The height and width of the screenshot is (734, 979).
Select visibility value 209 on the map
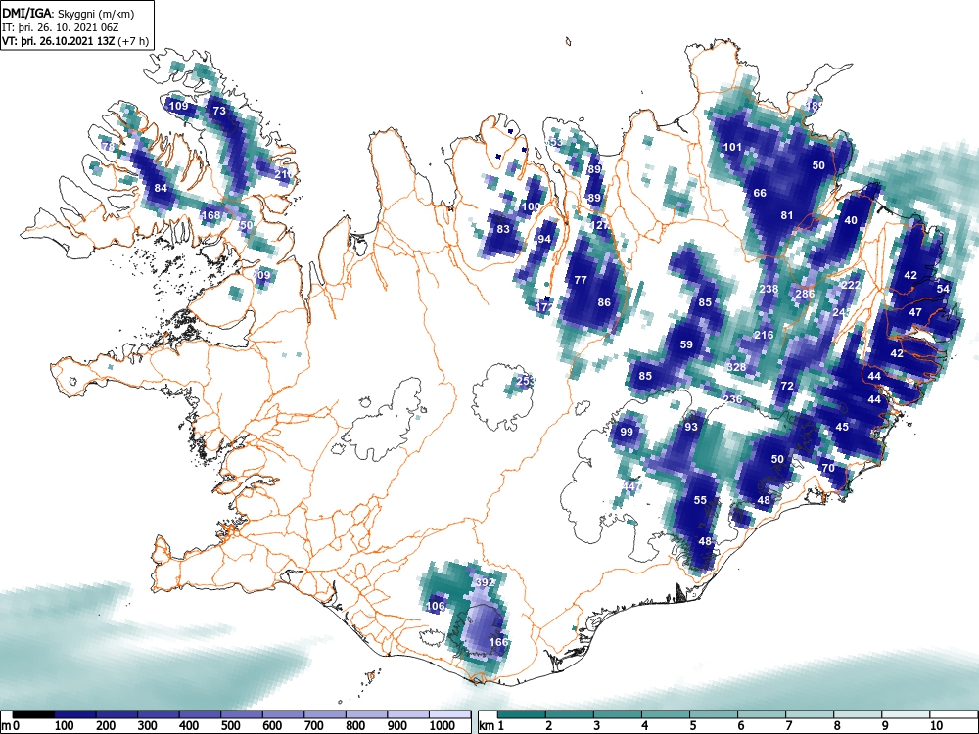point(261,275)
